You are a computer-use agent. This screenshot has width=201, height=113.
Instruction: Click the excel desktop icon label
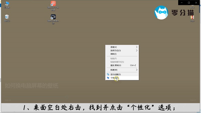point(192,8)
